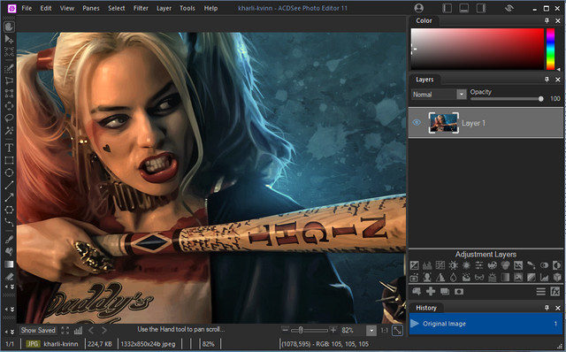Choose the Text tool
Screen dimensions: 566x352
[x=9, y=148]
